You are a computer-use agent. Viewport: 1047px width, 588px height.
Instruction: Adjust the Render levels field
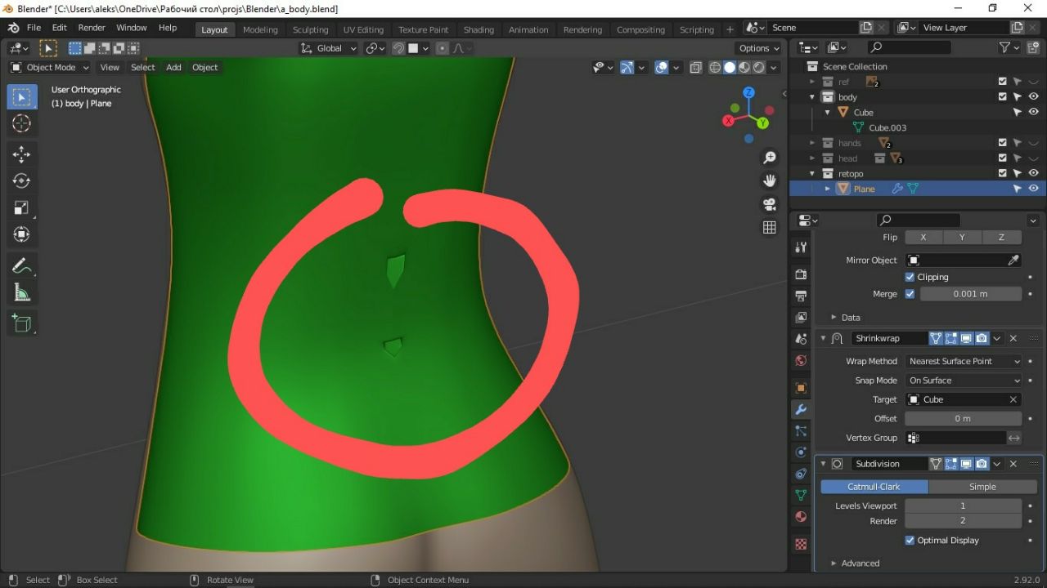(963, 521)
